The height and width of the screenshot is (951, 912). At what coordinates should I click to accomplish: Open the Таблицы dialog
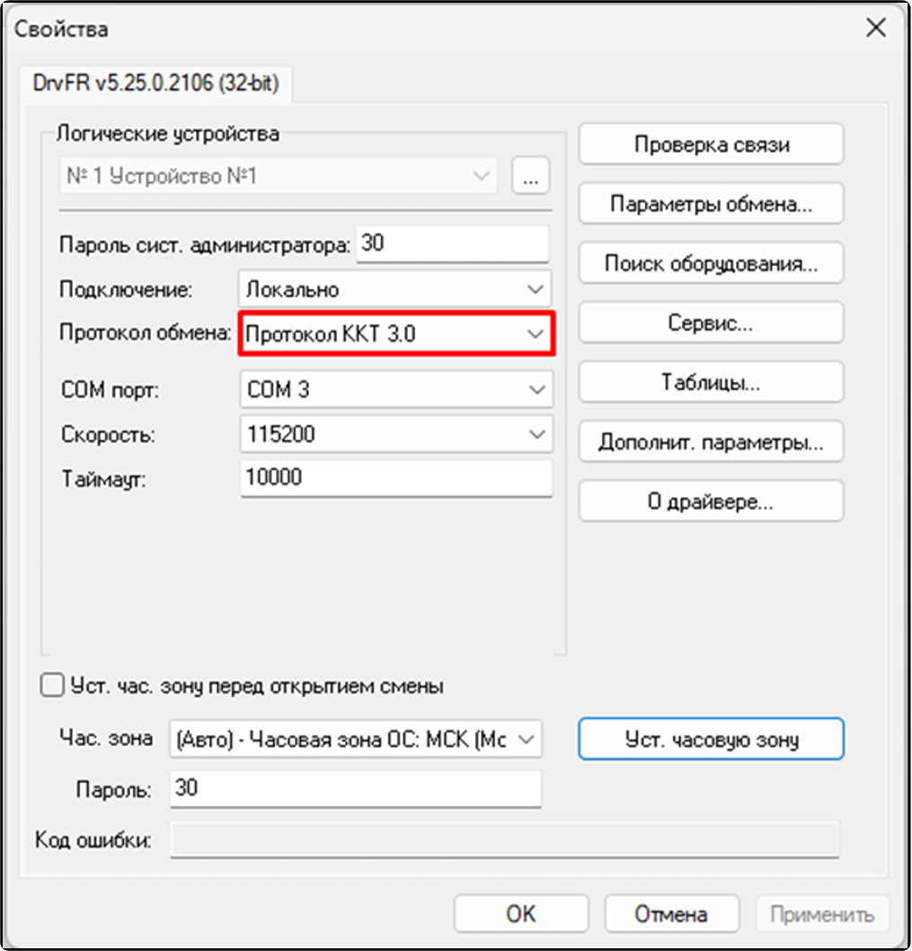[x=712, y=381]
